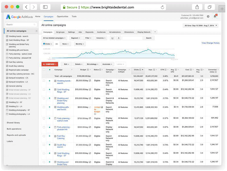The image size is (227, 171).
Task: Select all campaigns header checkbox
Action: tap(44, 70)
